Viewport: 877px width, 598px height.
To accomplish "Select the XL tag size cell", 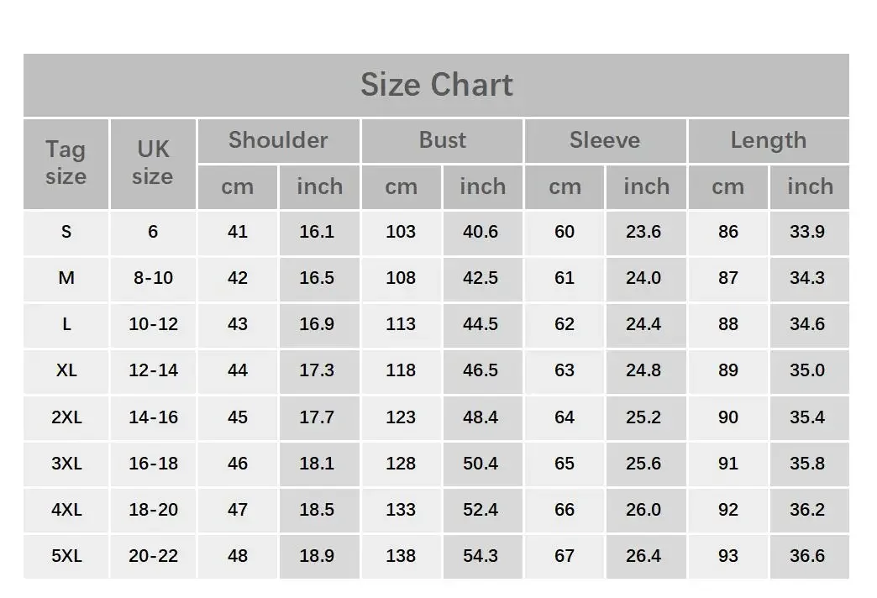I will click(66, 371).
